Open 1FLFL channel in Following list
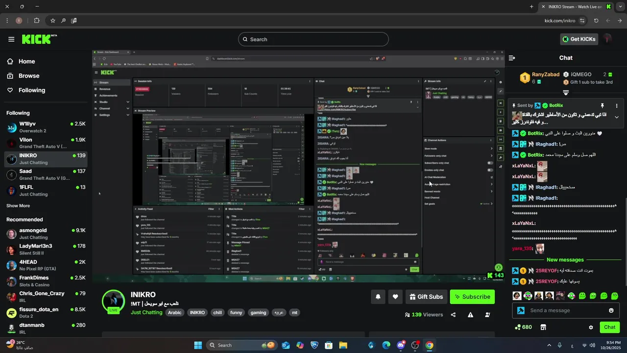The width and height of the screenshot is (627, 353). pos(46,190)
